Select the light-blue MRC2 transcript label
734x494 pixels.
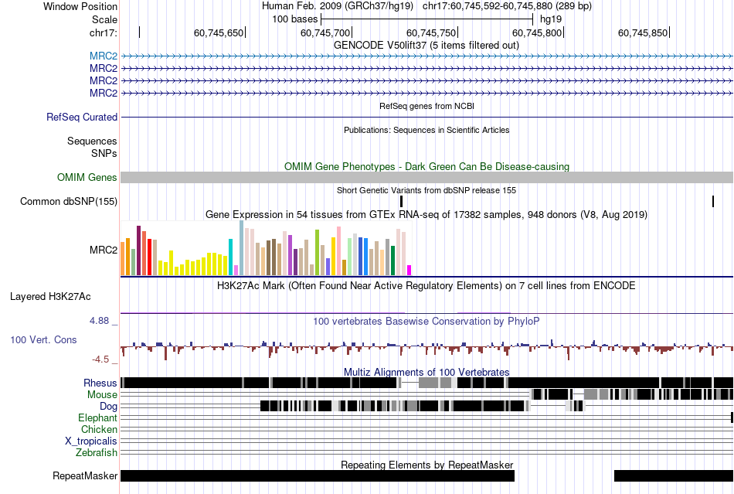point(104,56)
